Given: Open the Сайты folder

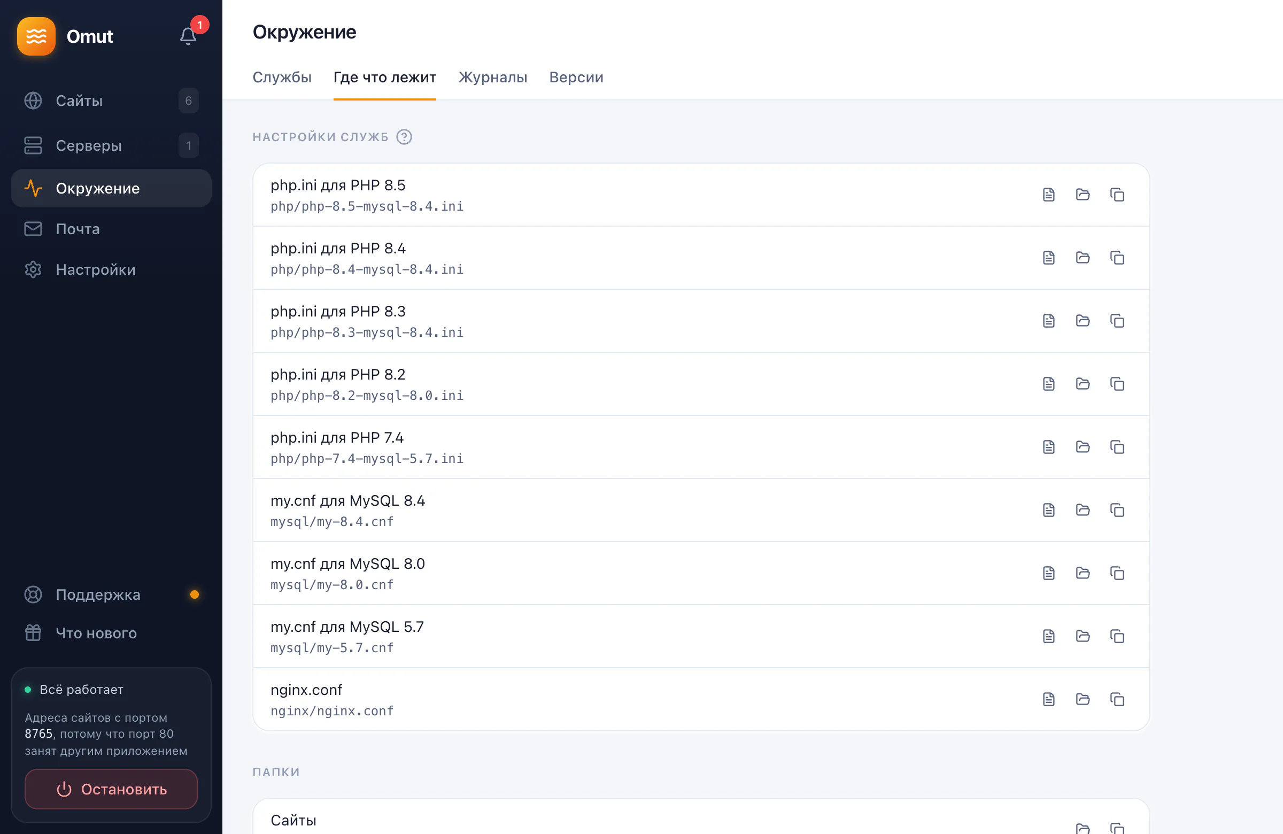Looking at the screenshot, I should pyautogui.click(x=1083, y=828).
